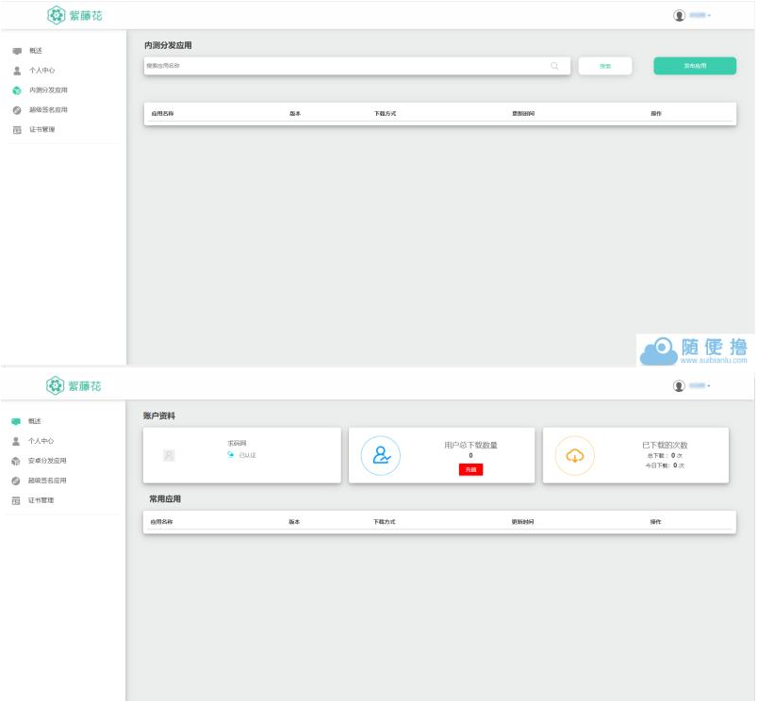The image size is (758, 701).
Task: Click the 安卓分发应用 sidebar icon
Action: point(16,461)
